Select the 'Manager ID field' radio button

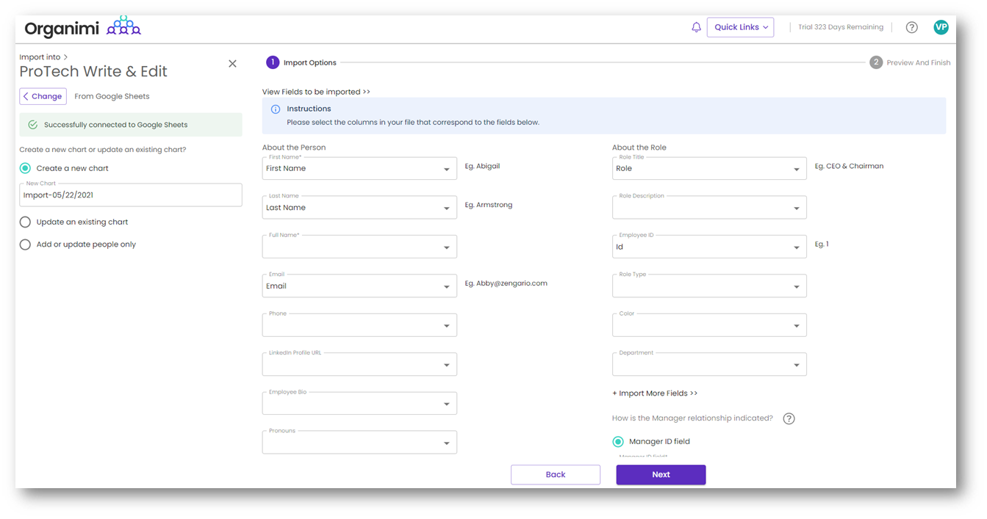tap(618, 442)
